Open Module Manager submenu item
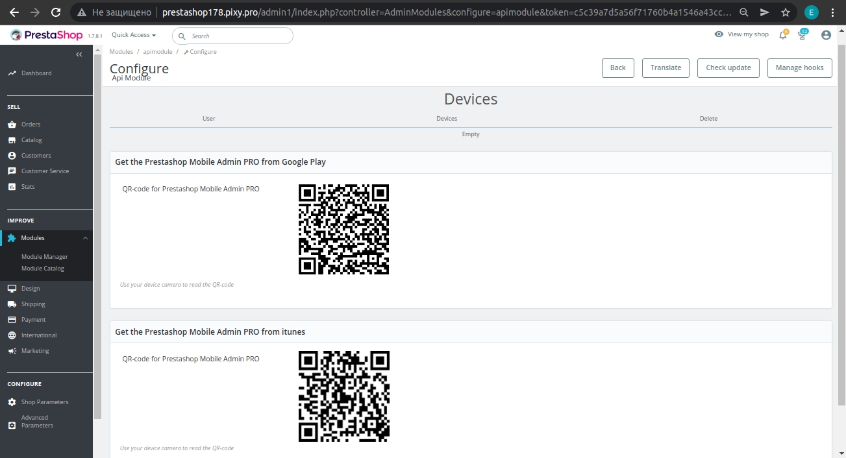 [44, 257]
